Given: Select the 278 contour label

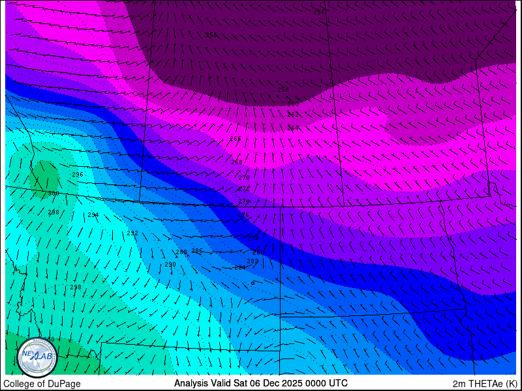Looking at the screenshot, I should [x=253, y=239].
